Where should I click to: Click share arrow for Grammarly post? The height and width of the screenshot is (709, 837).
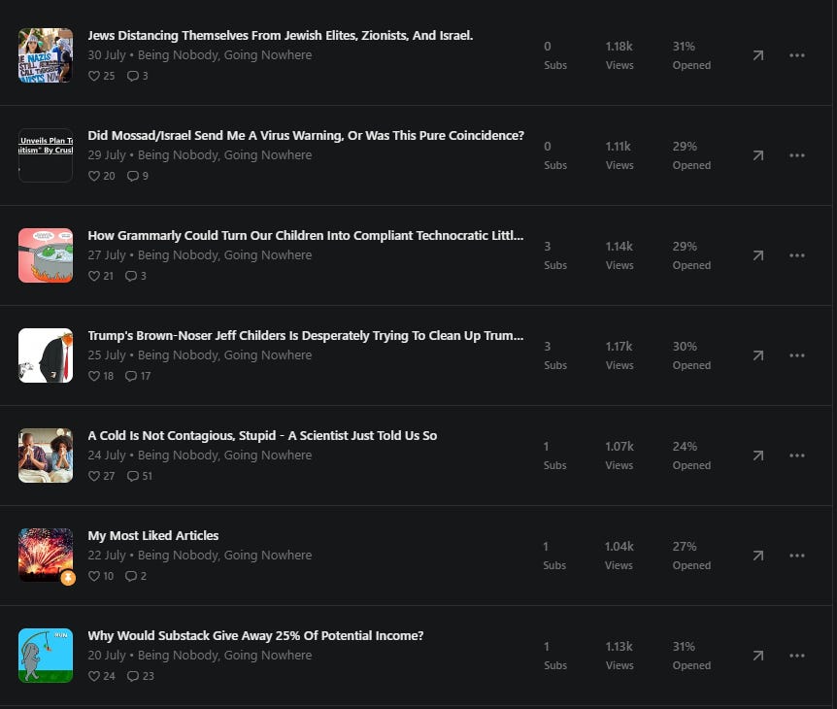pyautogui.click(x=758, y=255)
